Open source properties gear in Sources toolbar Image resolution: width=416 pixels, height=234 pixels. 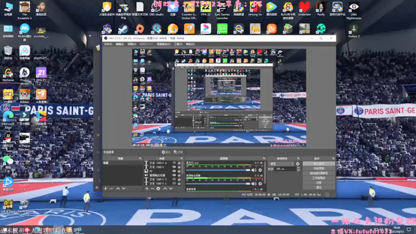click(x=158, y=189)
